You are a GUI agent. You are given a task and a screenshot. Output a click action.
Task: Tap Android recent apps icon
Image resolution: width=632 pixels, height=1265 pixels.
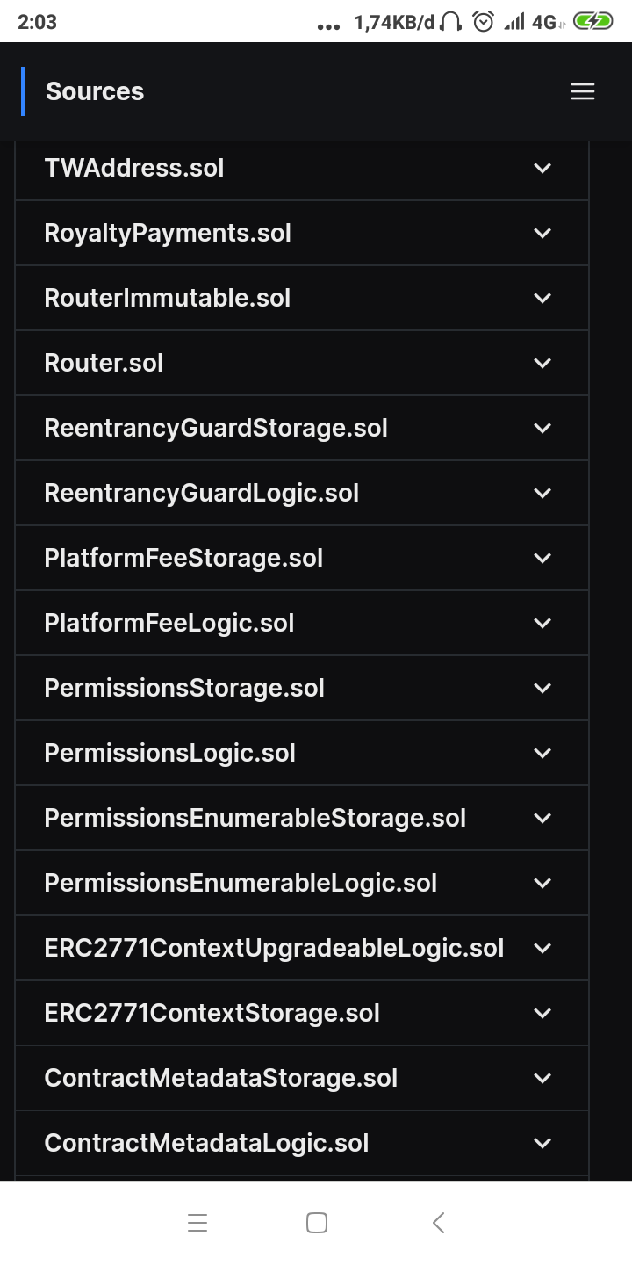point(197,1222)
